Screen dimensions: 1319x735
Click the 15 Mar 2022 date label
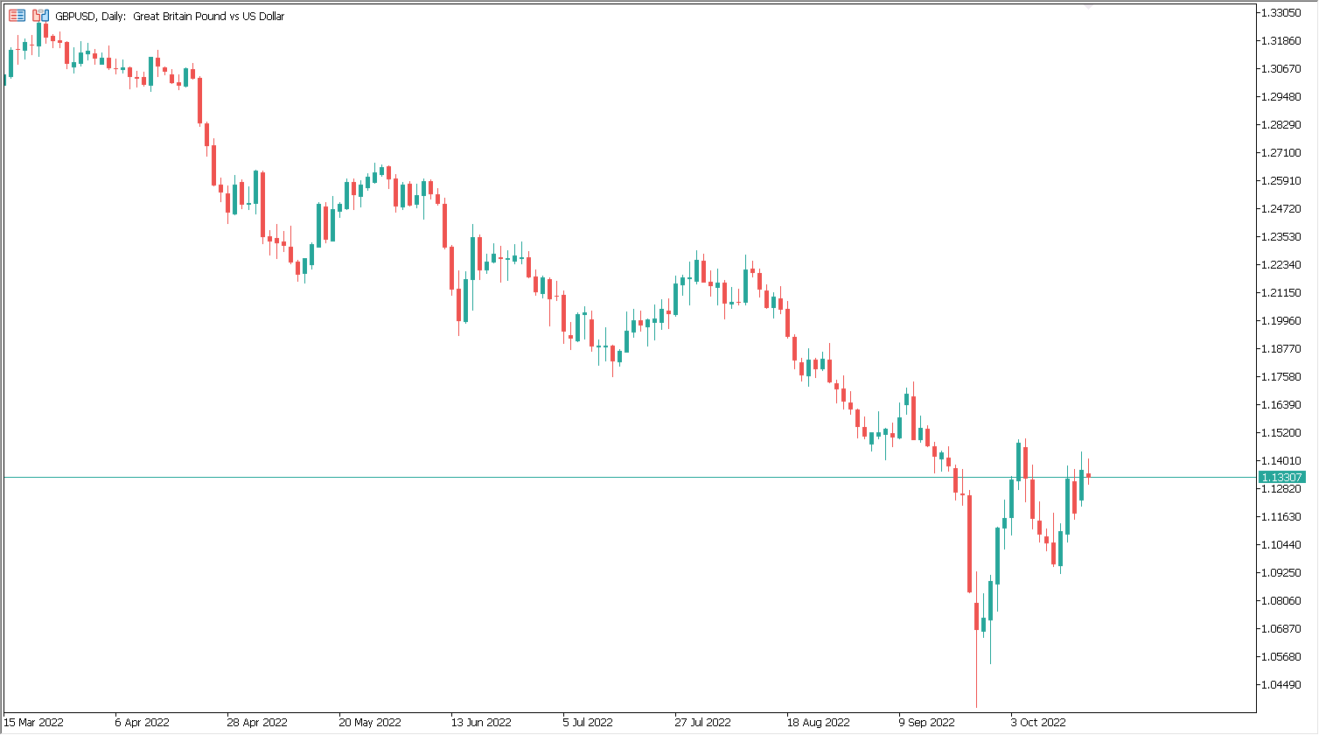pyautogui.click(x=33, y=723)
